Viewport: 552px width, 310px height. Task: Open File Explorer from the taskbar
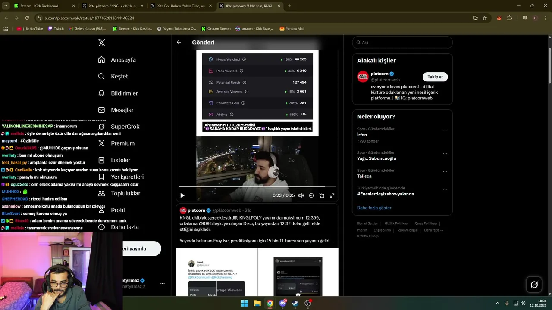(x=257, y=303)
